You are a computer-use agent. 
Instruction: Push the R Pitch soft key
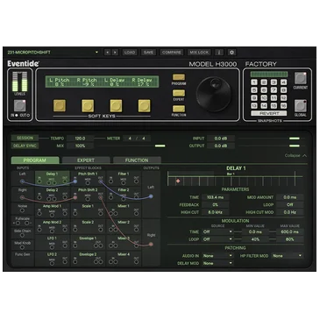pyautogui.click(x=88, y=105)
